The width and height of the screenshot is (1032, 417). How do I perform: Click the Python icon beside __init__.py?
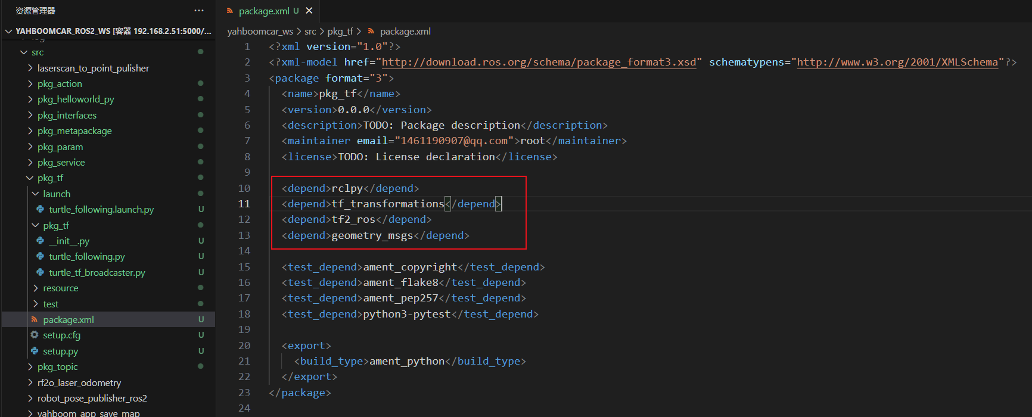click(40, 241)
